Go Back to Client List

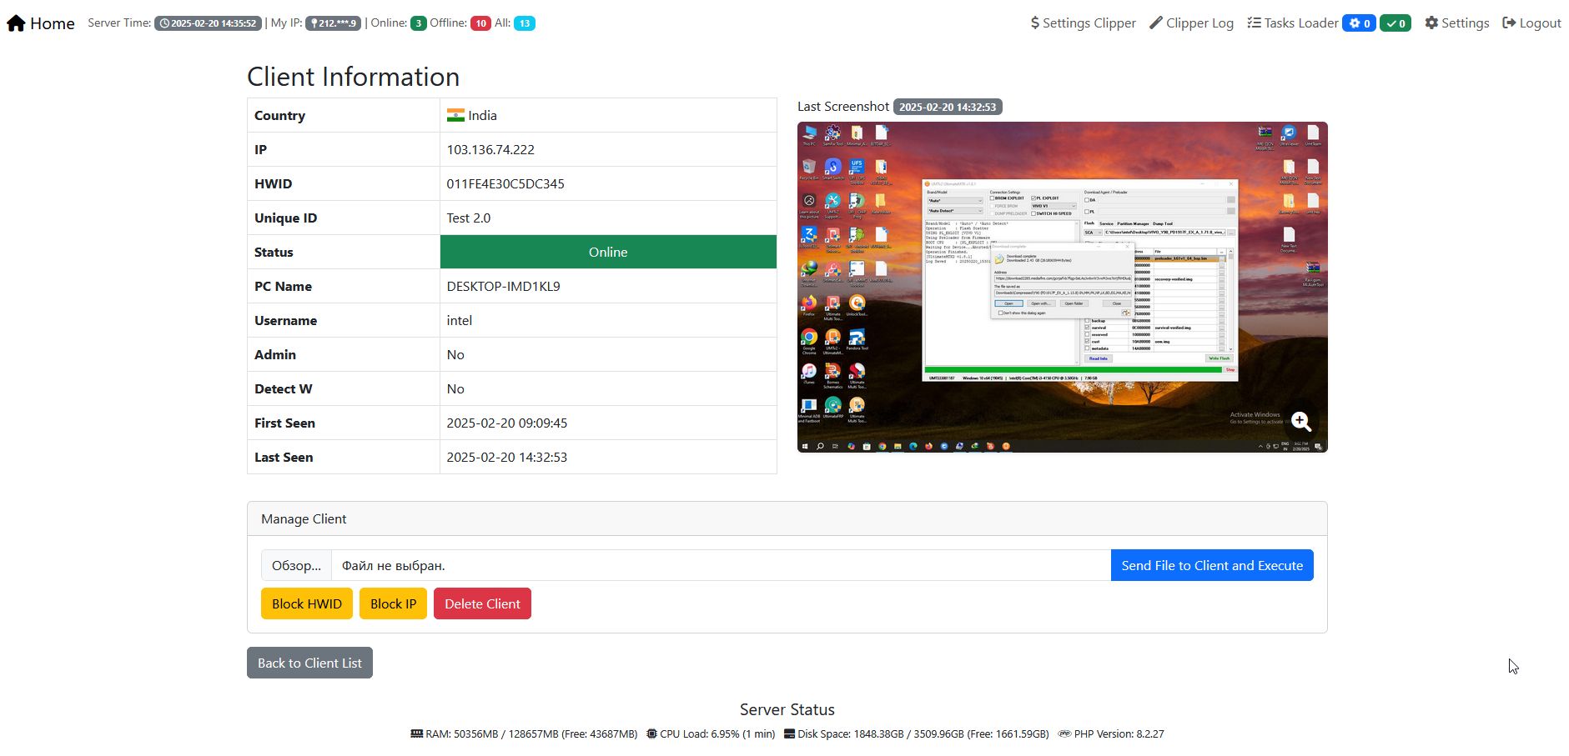(x=309, y=663)
